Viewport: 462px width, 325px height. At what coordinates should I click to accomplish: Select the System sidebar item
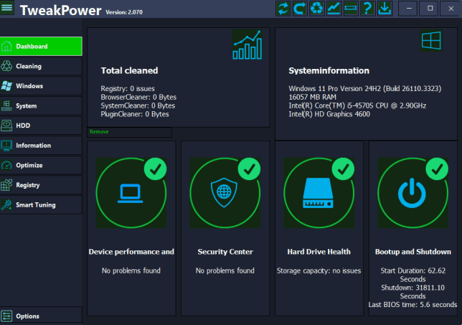(41, 105)
